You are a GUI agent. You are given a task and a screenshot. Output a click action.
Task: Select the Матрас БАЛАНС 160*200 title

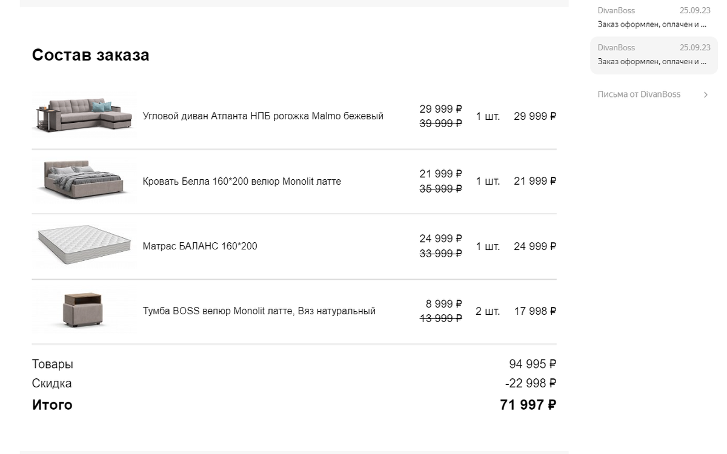(200, 246)
